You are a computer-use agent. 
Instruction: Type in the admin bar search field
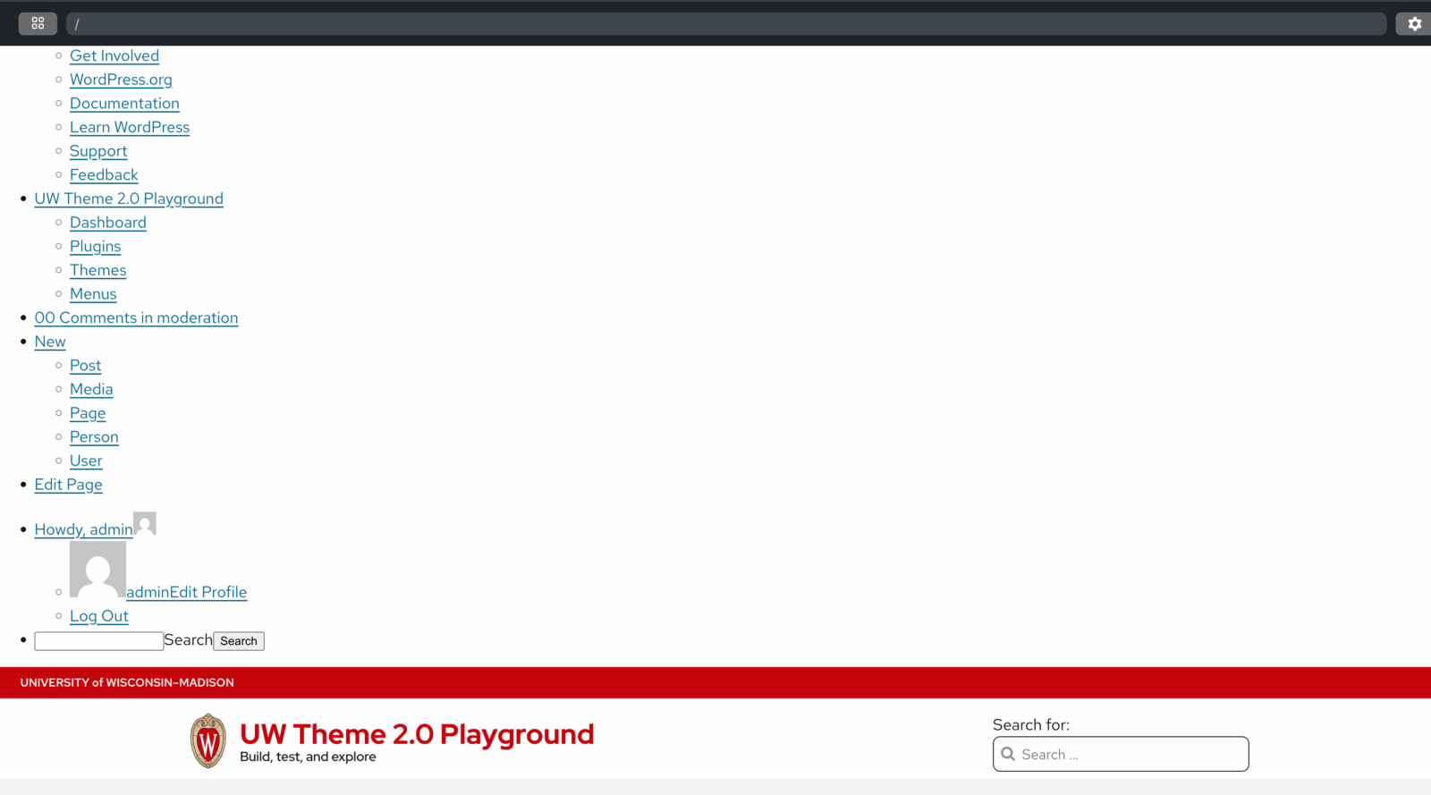pyautogui.click(x=98, y=641)
